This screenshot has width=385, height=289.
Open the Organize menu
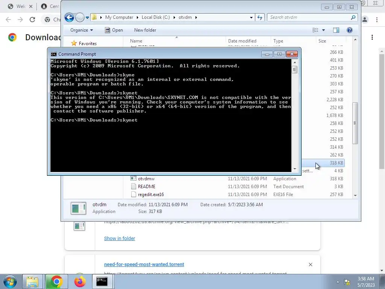(x=82, y=30)
